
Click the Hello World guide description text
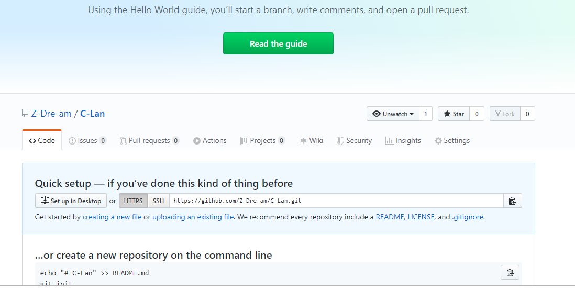[278, 10]
